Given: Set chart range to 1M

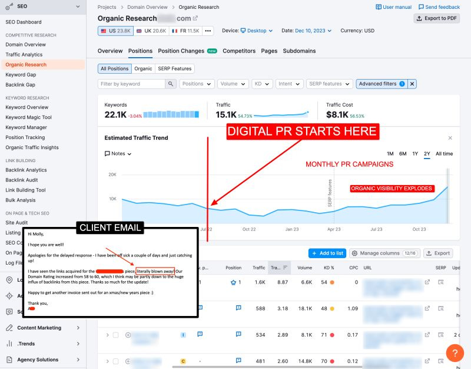Looking at the screenshot, I should click(390, 154).
